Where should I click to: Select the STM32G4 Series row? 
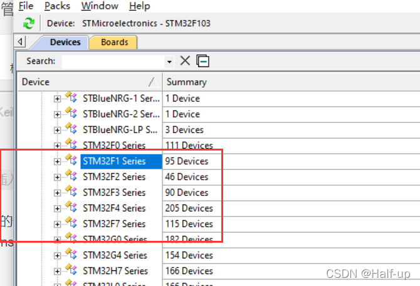pyautogui.click(x=115, y=255)
